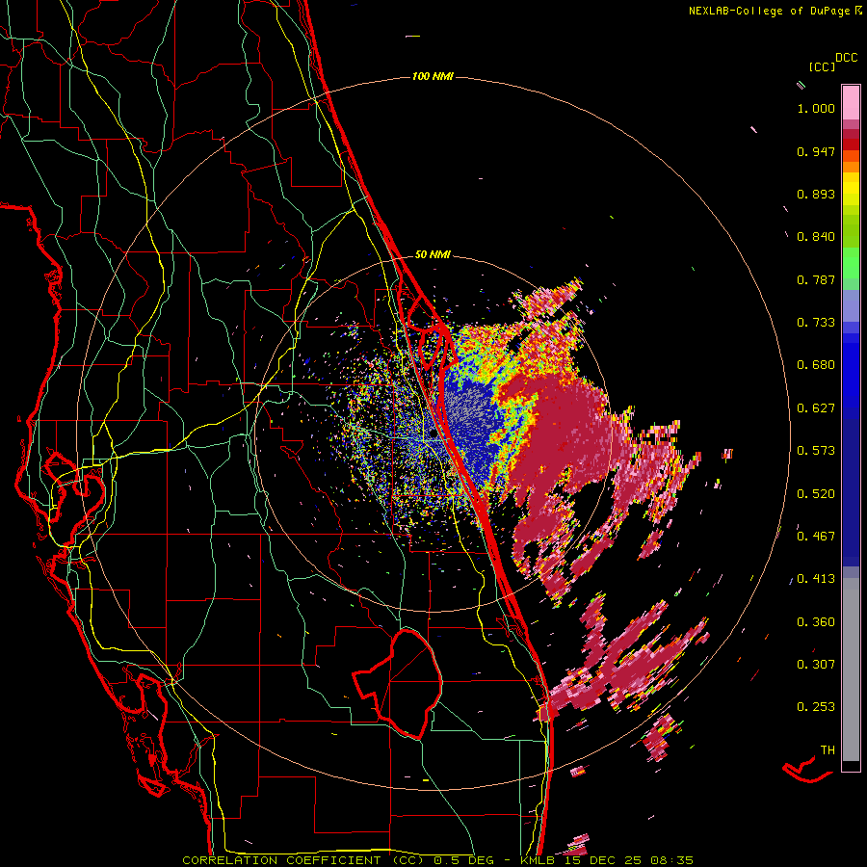Image resolution: width=867 pixels, height=867 pixels.
Task: Pick the bright green swatch on the color bar
Action: [x=851, y=263]
